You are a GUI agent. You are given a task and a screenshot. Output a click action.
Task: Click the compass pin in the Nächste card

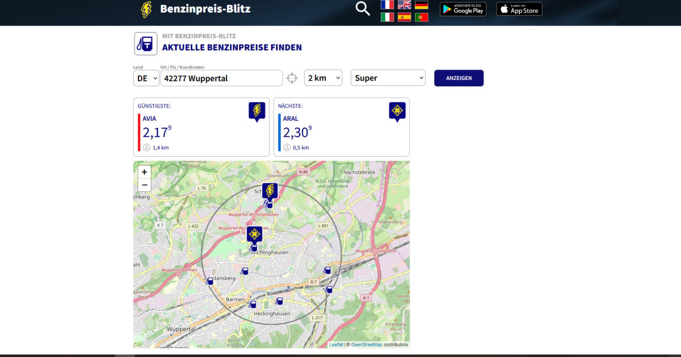coord(397,112)
